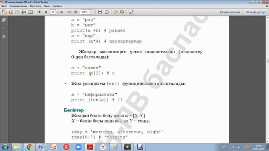
Task: Open the Окно menu
Action: [47, 6]
